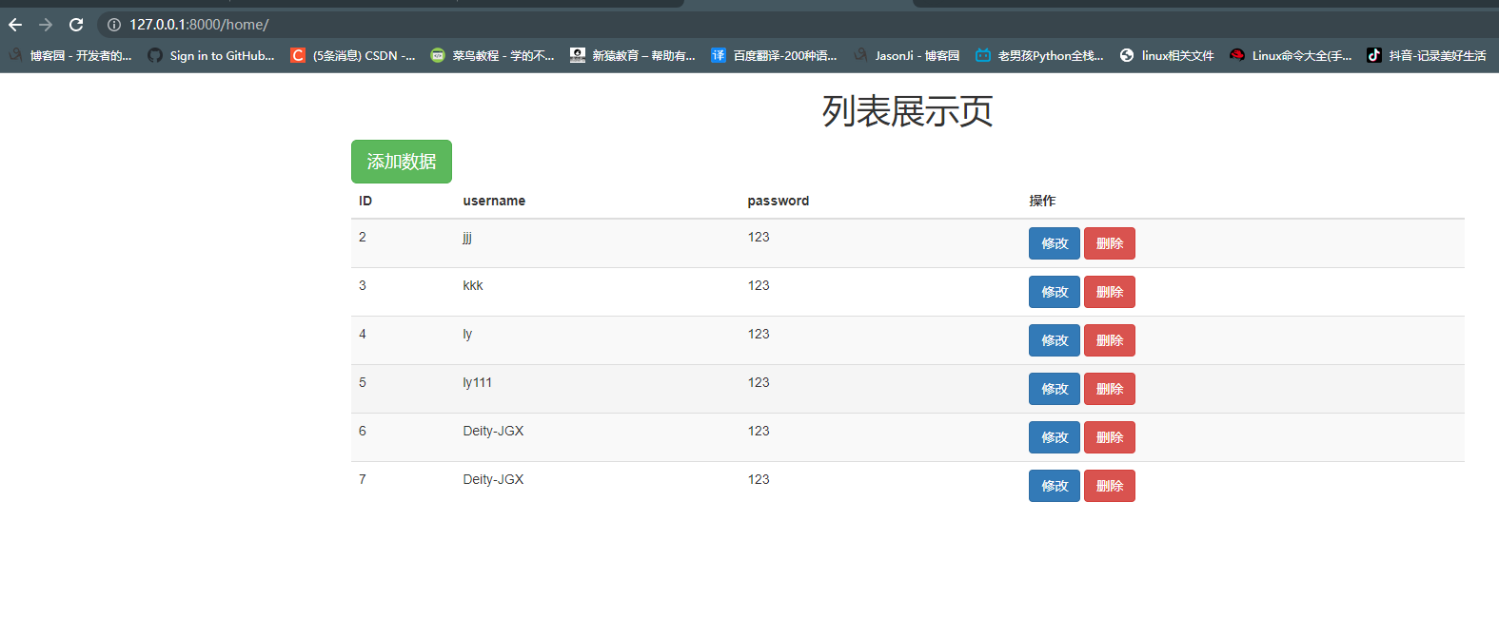
Task: Click the 新猿教育 favicon
Action: (x=578, y=56)
